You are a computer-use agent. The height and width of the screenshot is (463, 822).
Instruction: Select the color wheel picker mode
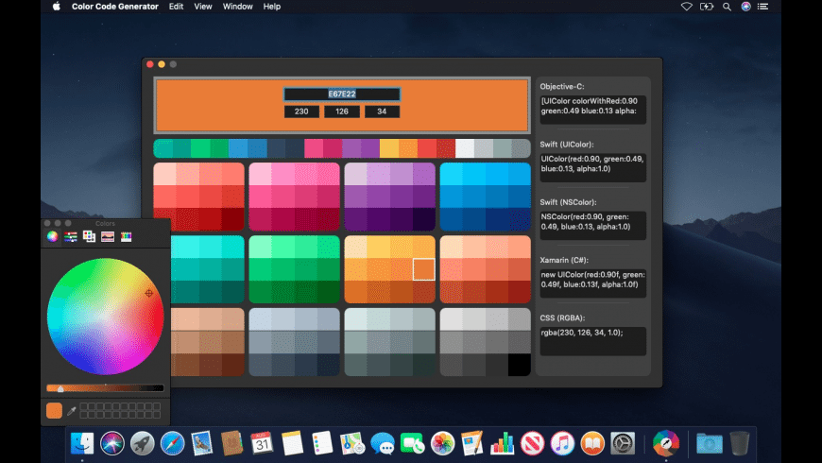point(53,236)
